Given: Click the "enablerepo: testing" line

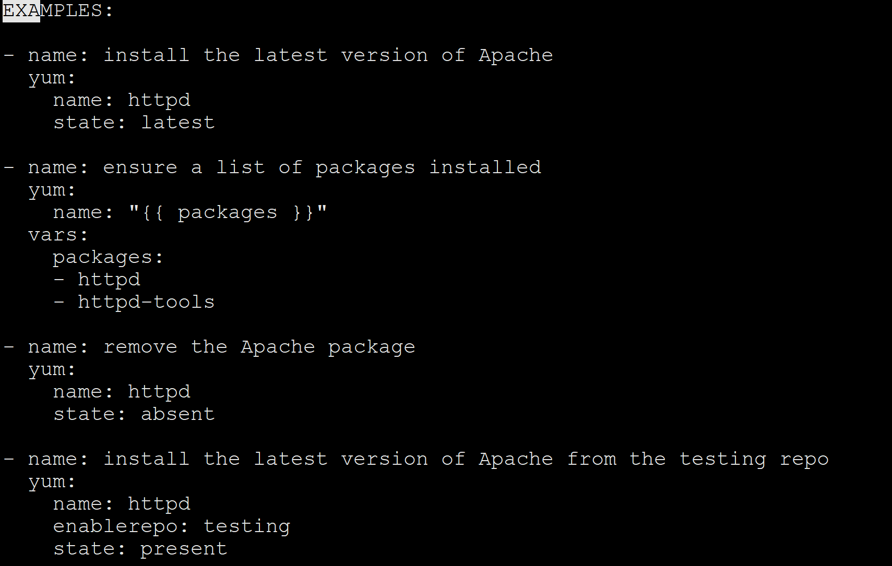Looking at the screenshot, I should point(171,526).
